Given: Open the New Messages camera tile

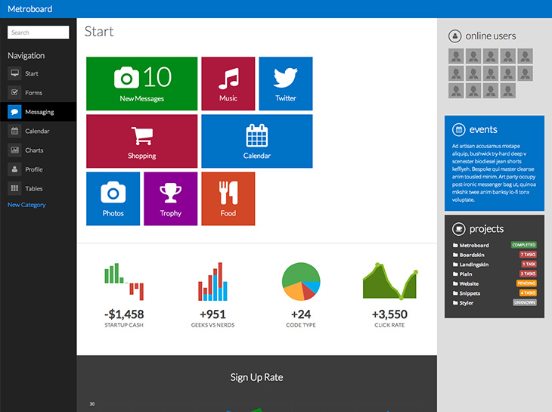Looking at the screenshot, I should point(141,84).
